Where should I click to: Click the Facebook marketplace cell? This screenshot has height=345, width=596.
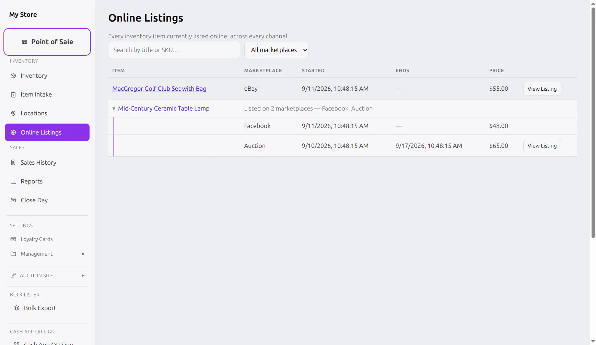(257, 126)
